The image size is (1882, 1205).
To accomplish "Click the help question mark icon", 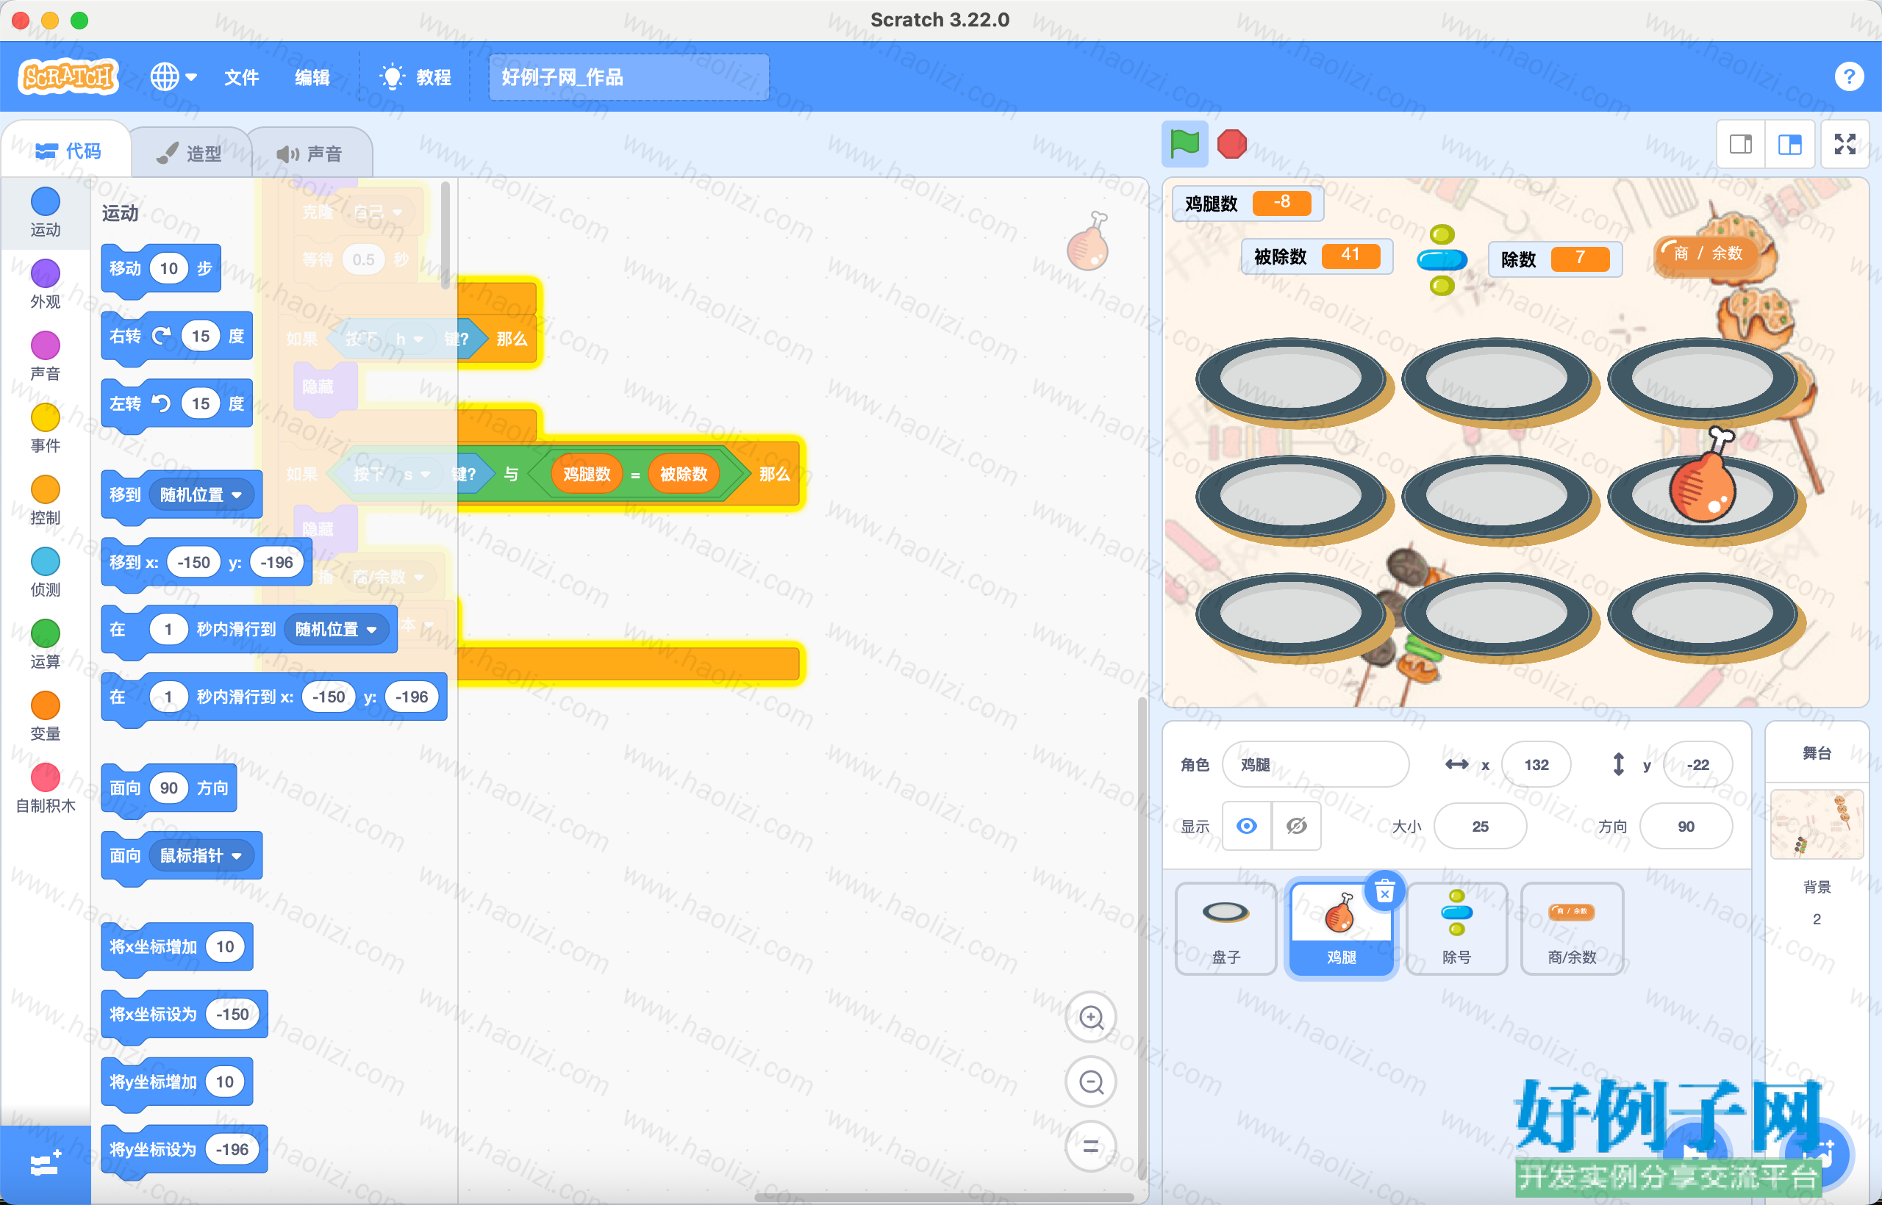I will pos(1848,76).
